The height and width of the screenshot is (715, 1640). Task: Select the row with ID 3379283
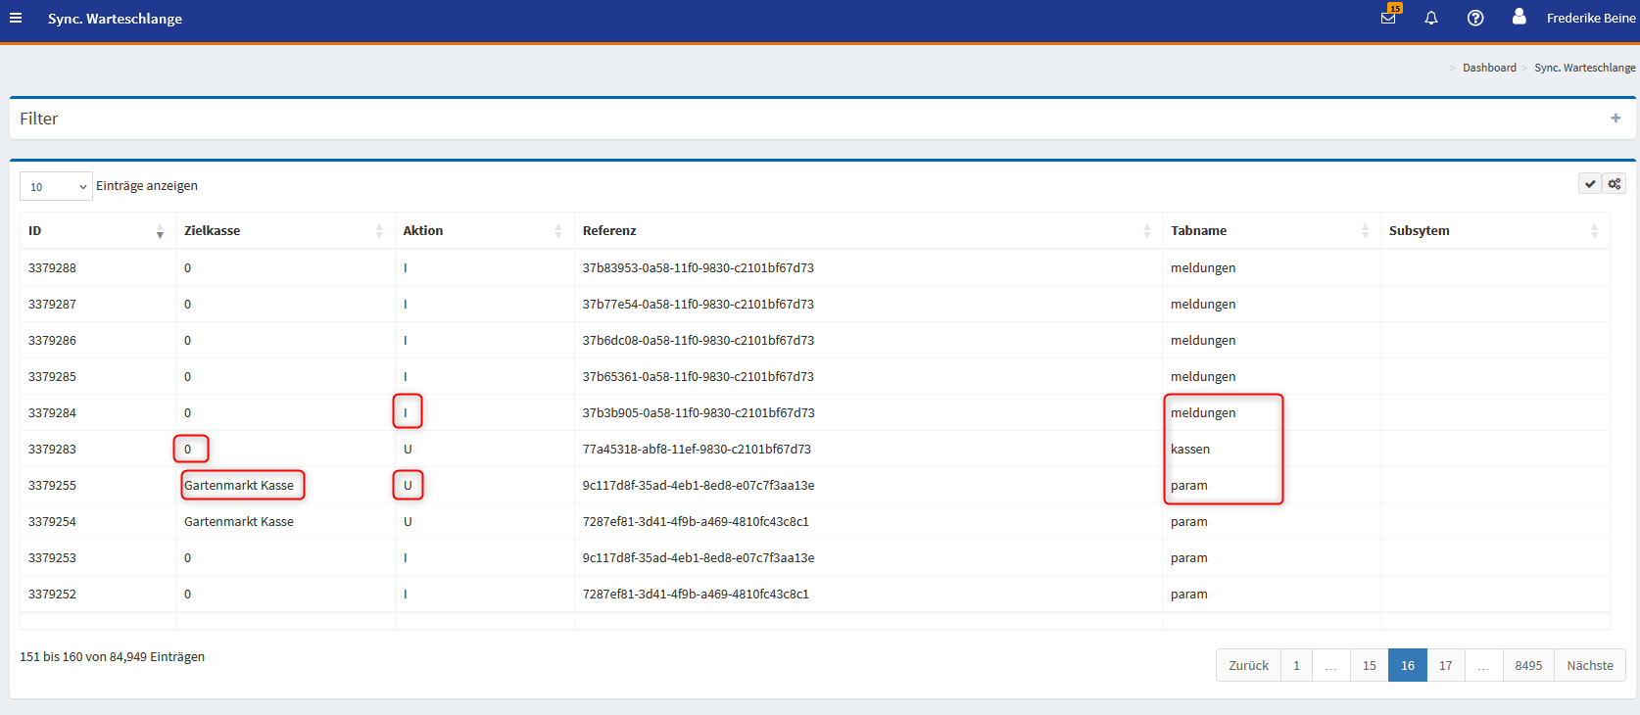coord(52,450)
